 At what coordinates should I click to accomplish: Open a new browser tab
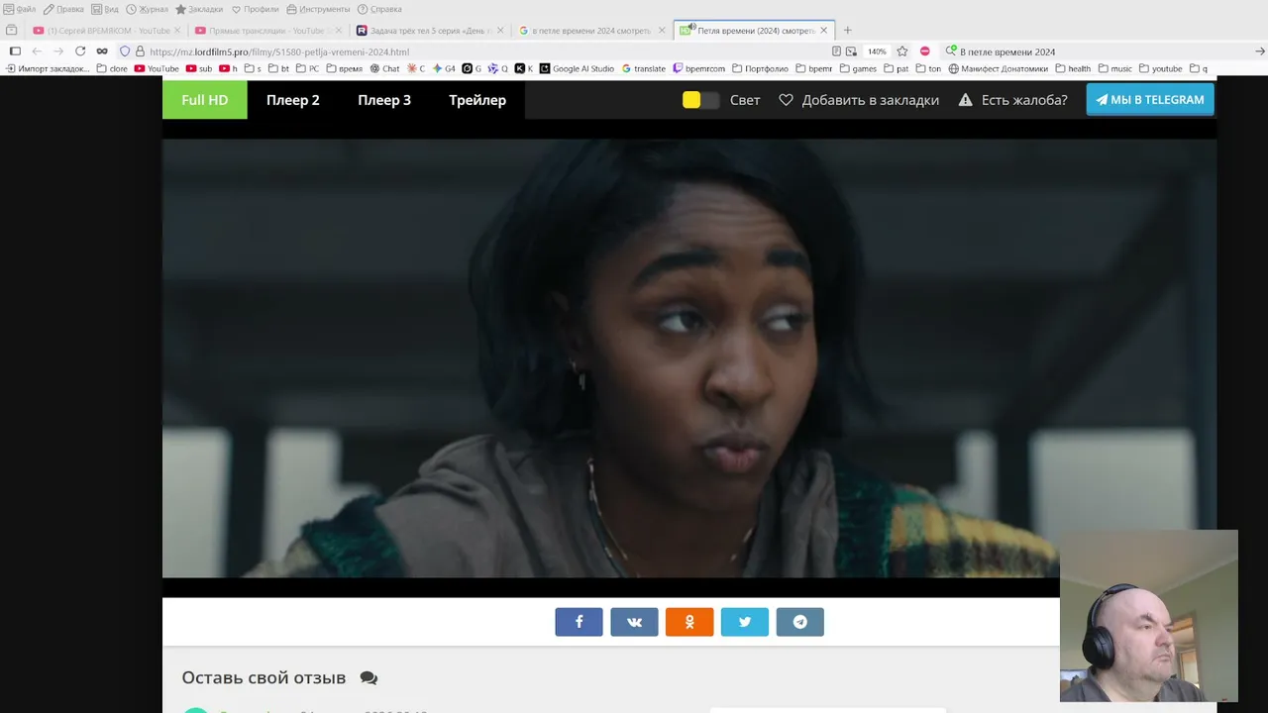847,31
